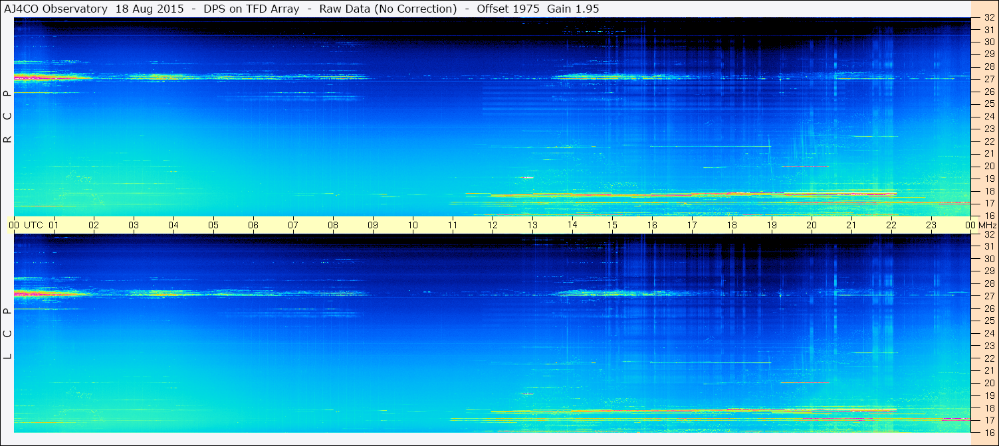The height and width of the screenshot is (446, 999).
Task: Select hour marker 14 on time axis
Action: tap(572, 225)
